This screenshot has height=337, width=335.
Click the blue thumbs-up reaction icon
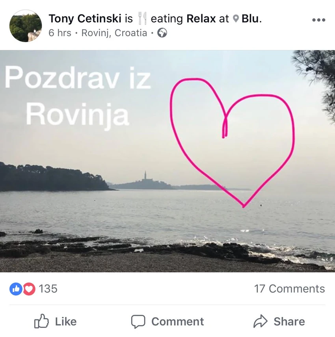click(16, 289)
